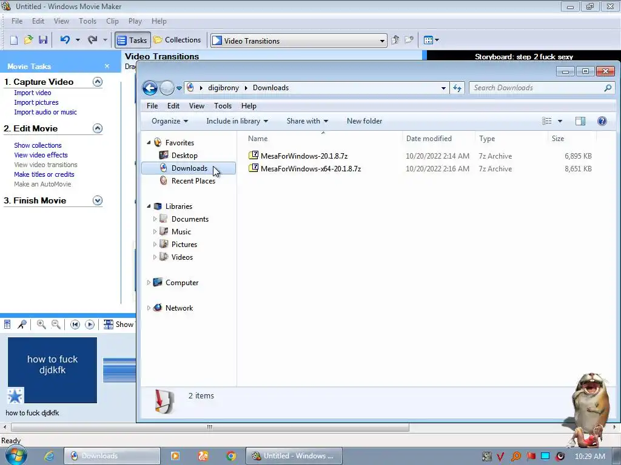
Task: Open Video Transitions collection combo box
Action: point(298,41)
